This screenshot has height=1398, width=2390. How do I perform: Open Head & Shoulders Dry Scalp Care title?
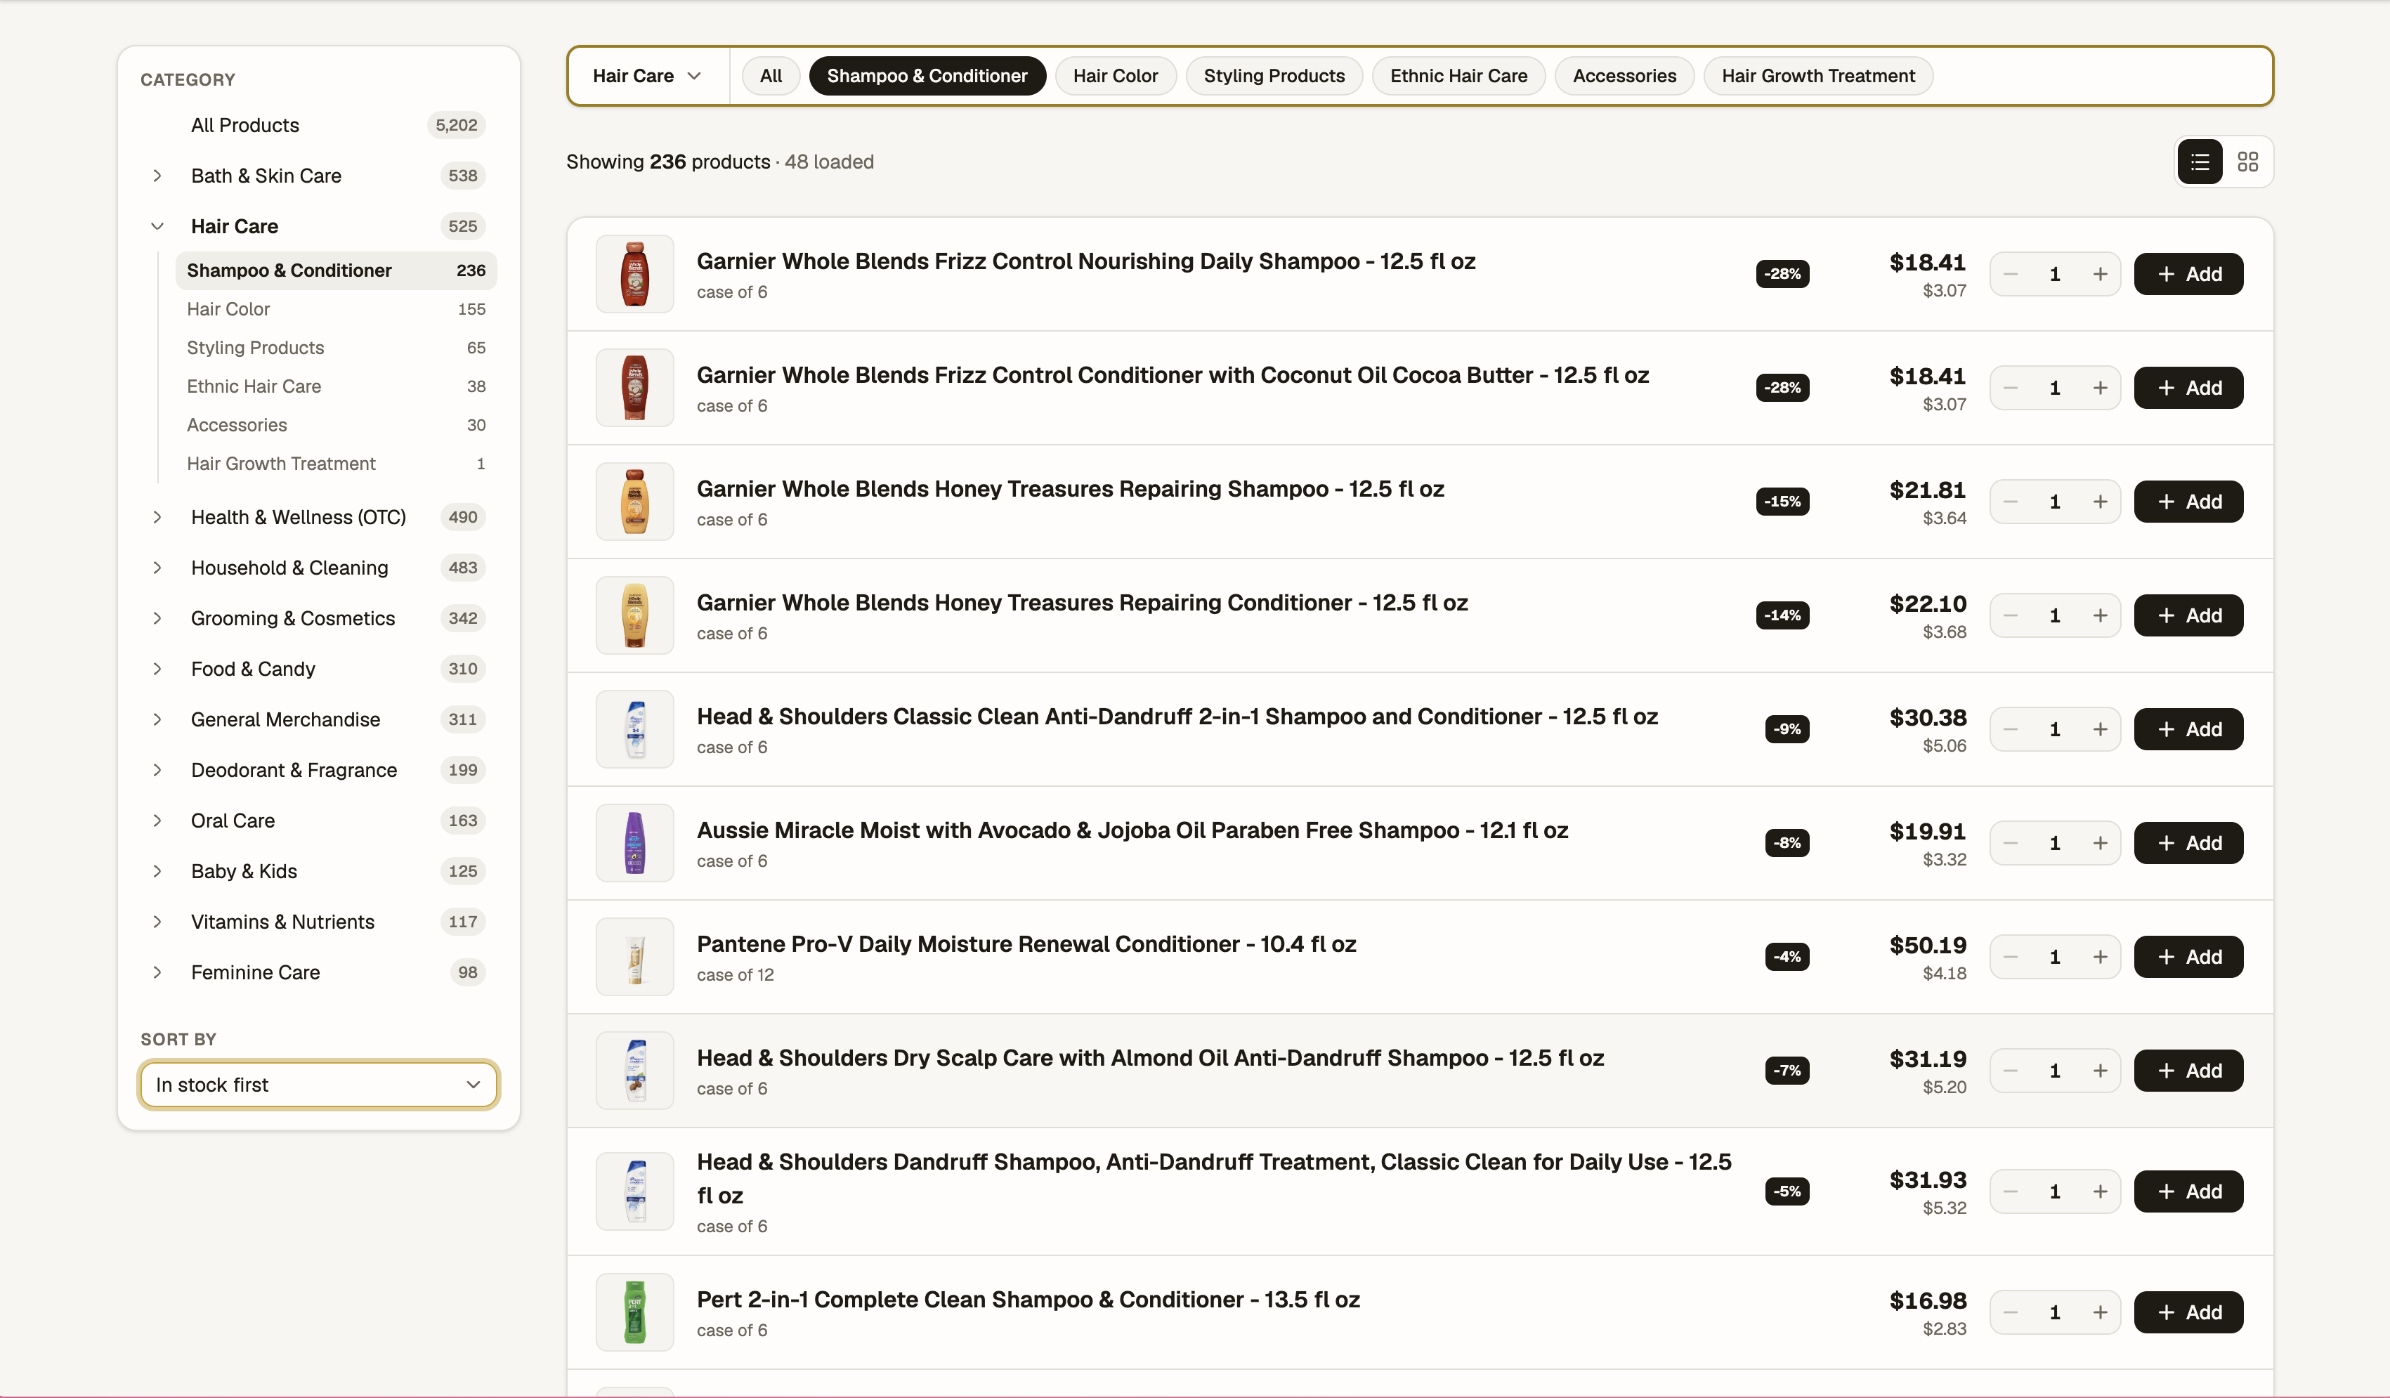click(x=1151, y=1057)
